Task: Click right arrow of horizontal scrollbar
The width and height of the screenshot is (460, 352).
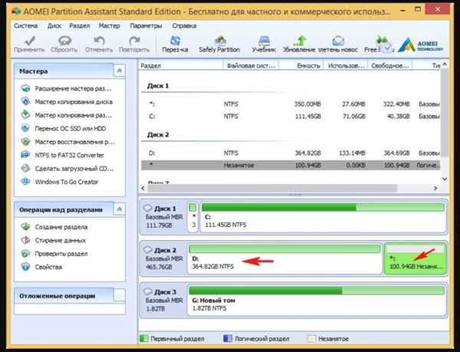Action: [x=435, y=188]
